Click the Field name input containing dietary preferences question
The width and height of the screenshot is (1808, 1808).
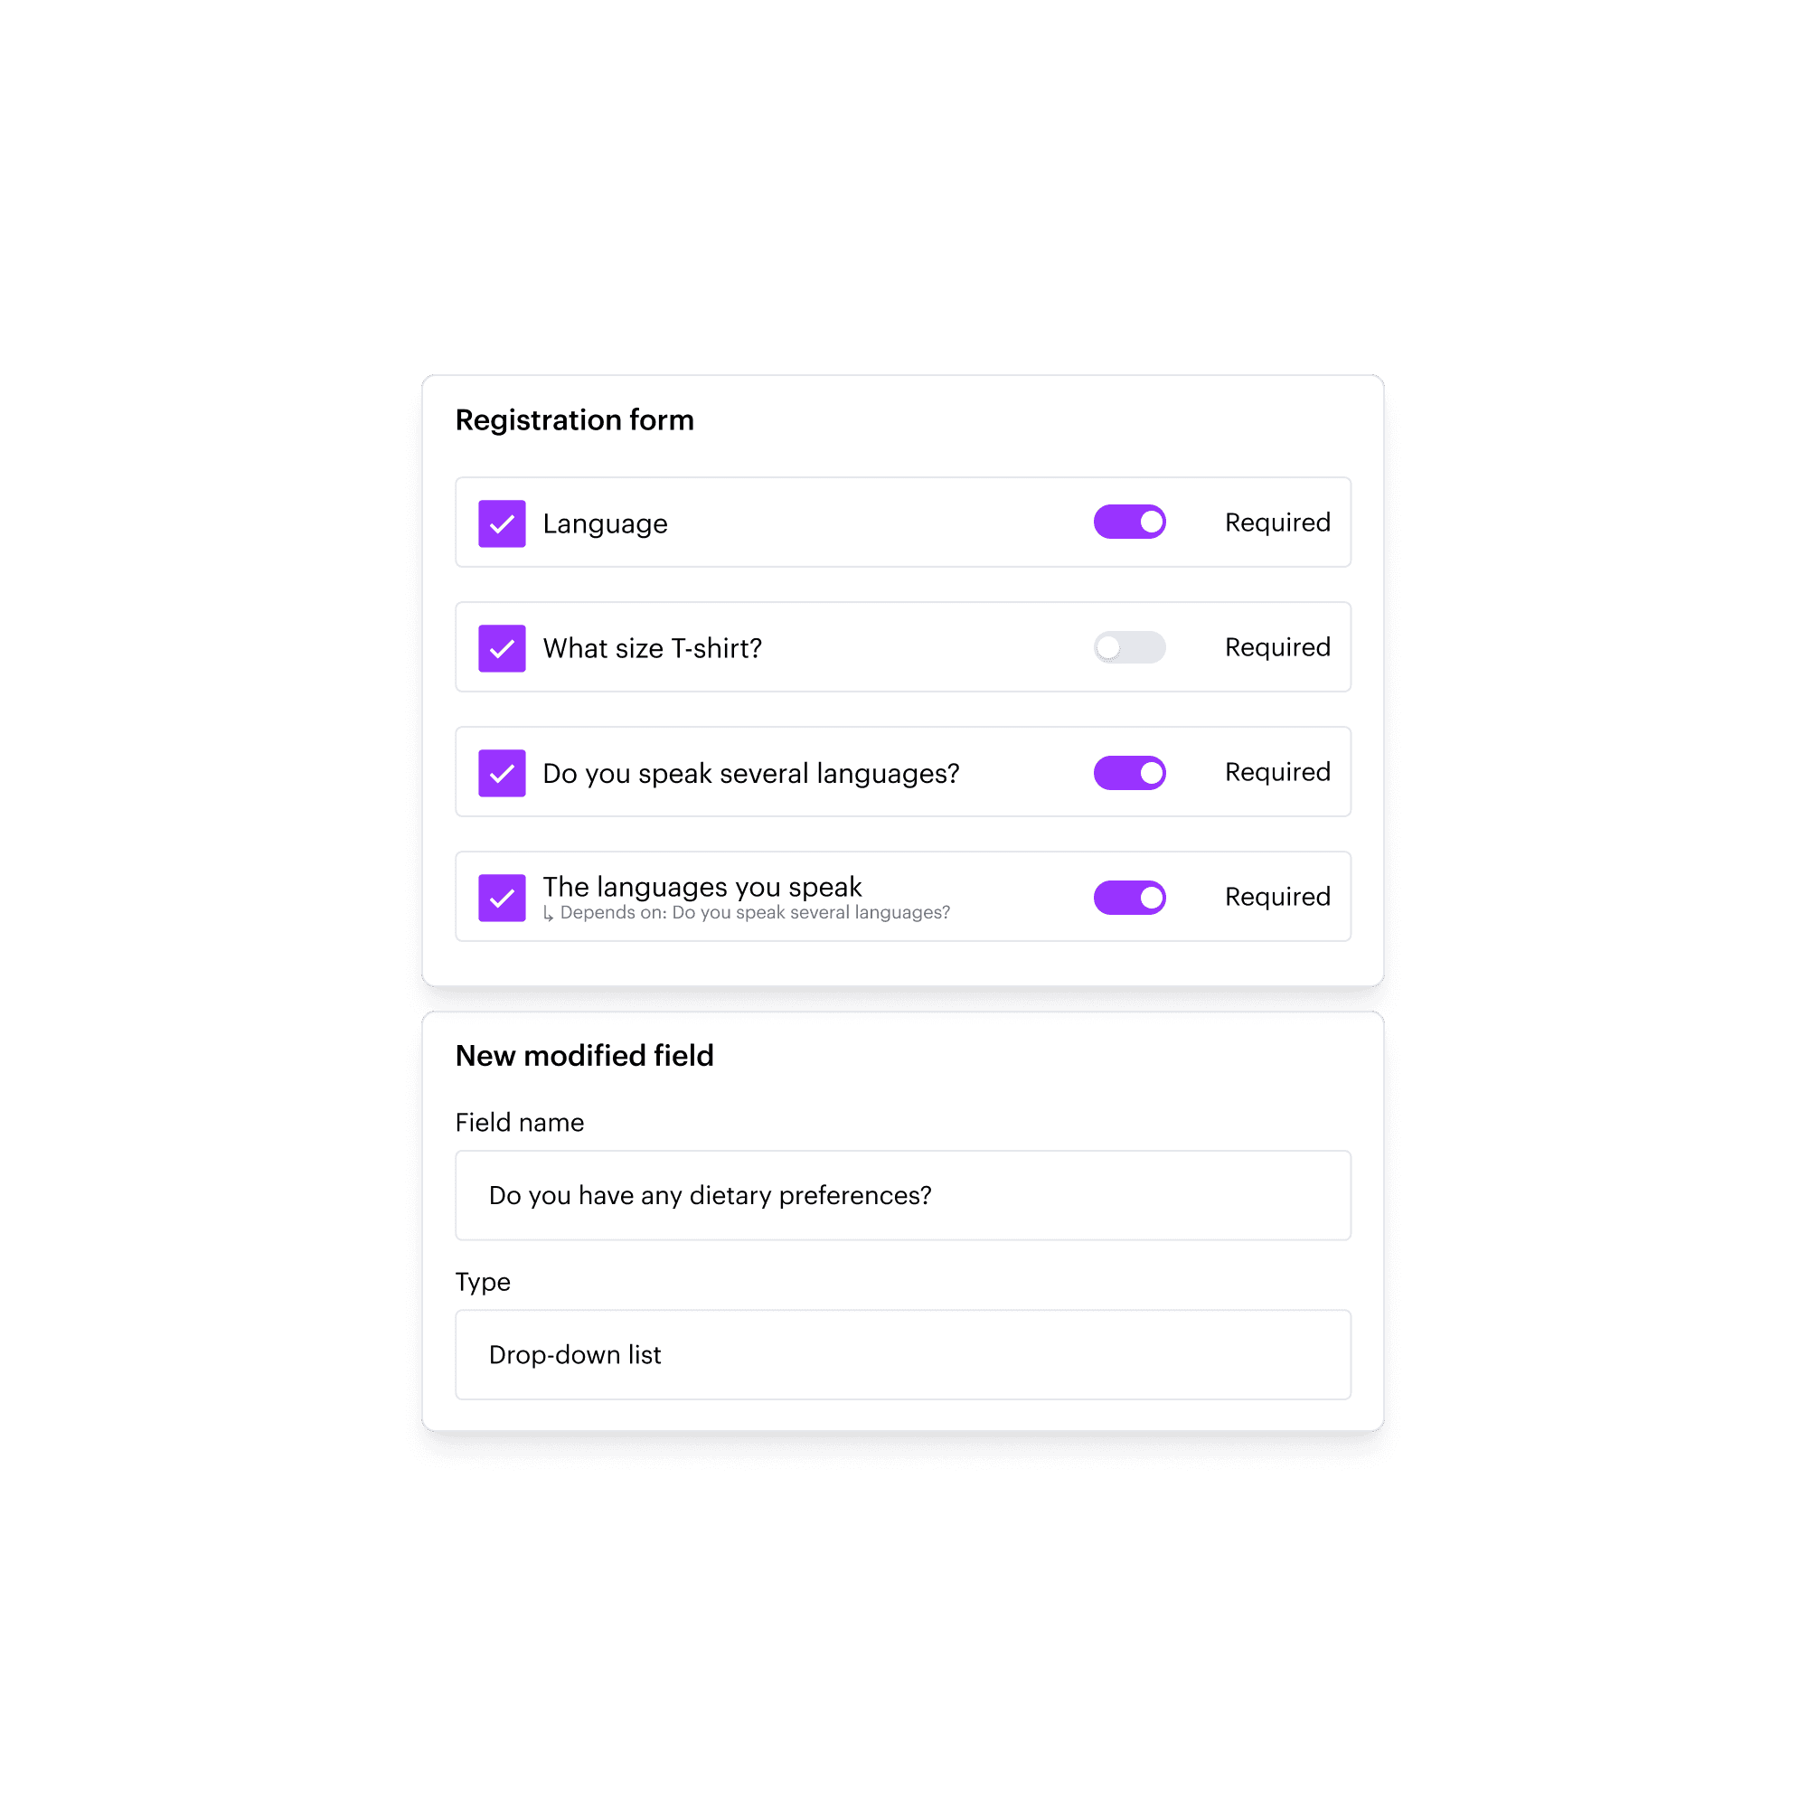pyautogui.click(x=902, y=1195)
